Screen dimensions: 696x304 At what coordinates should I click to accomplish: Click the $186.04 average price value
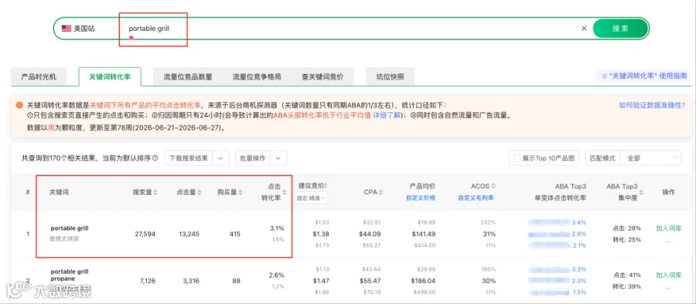click(x=422, y=281)
